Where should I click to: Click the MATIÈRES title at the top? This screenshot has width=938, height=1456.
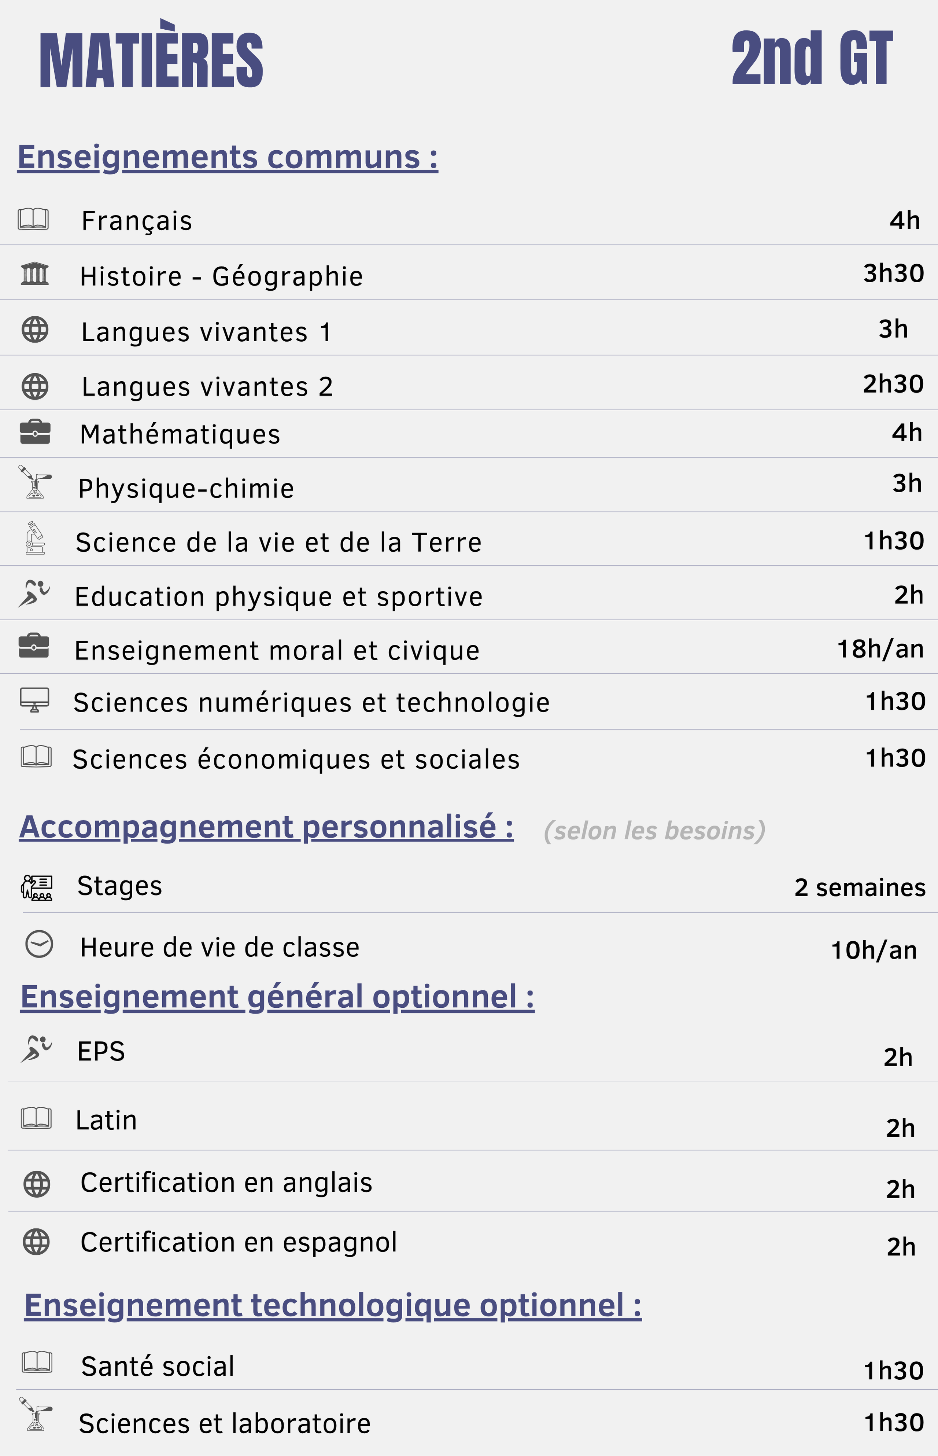(152, 55)
